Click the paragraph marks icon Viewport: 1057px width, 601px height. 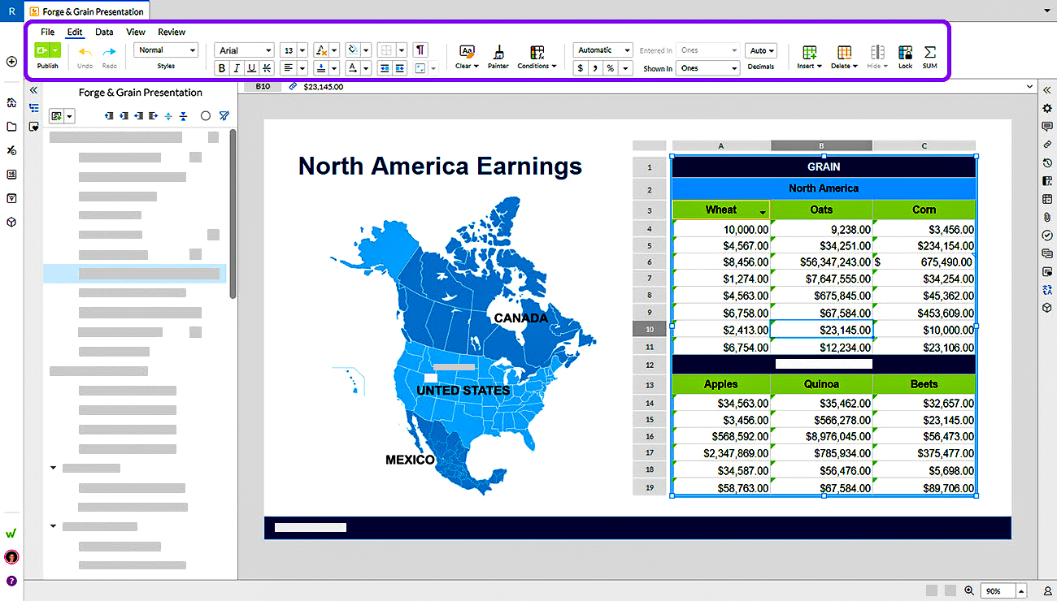pyautogui.click(x=420, y=50)
